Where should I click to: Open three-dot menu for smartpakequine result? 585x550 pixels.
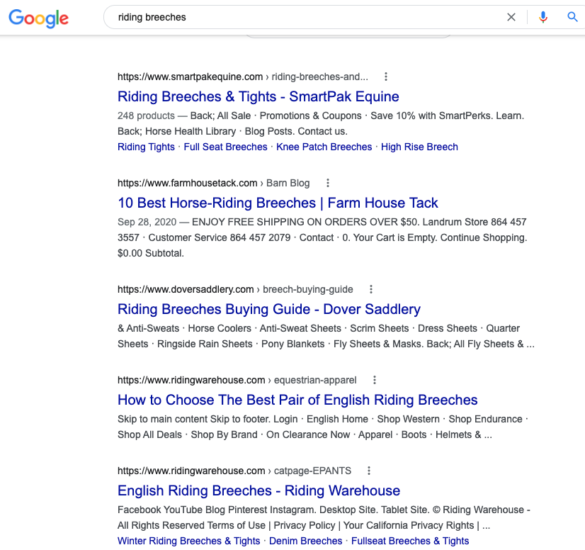tap(386, 77)
